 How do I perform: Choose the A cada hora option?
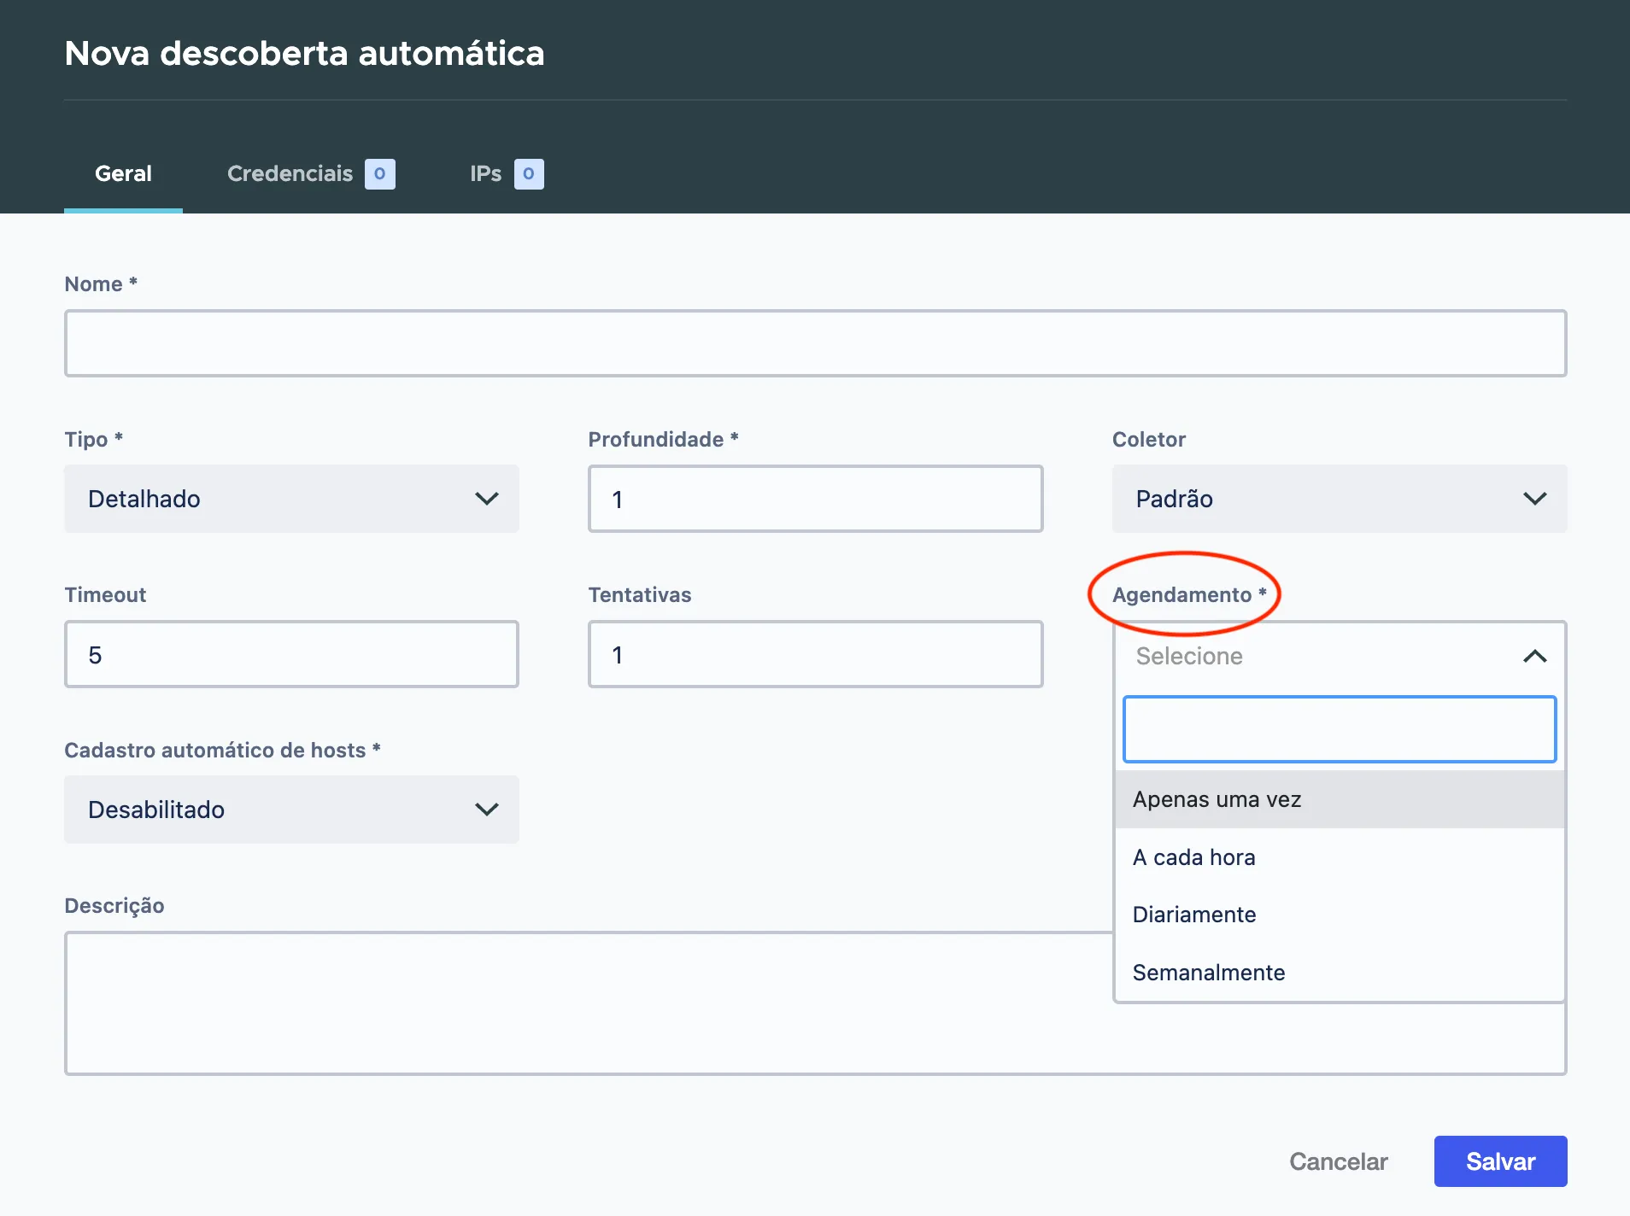pyautogui.click(x=1339, y=857)
